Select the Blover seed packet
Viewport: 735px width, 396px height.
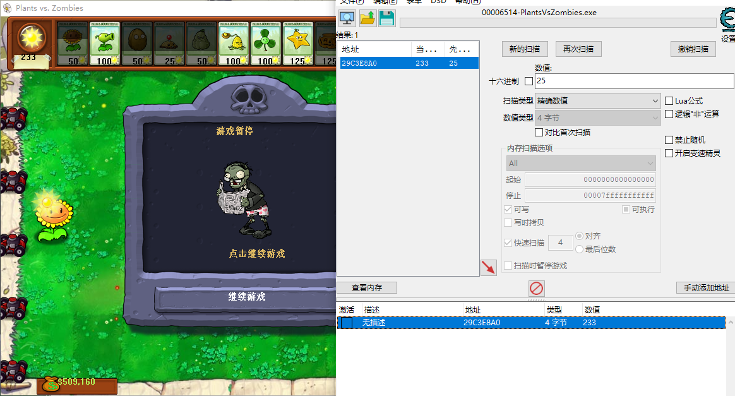(x=266, y=43)
